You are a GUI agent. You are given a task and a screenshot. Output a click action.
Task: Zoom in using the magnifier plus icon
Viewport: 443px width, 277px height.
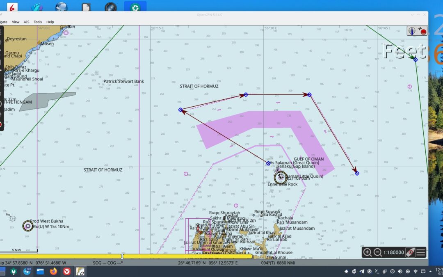[x=367, y=252]
